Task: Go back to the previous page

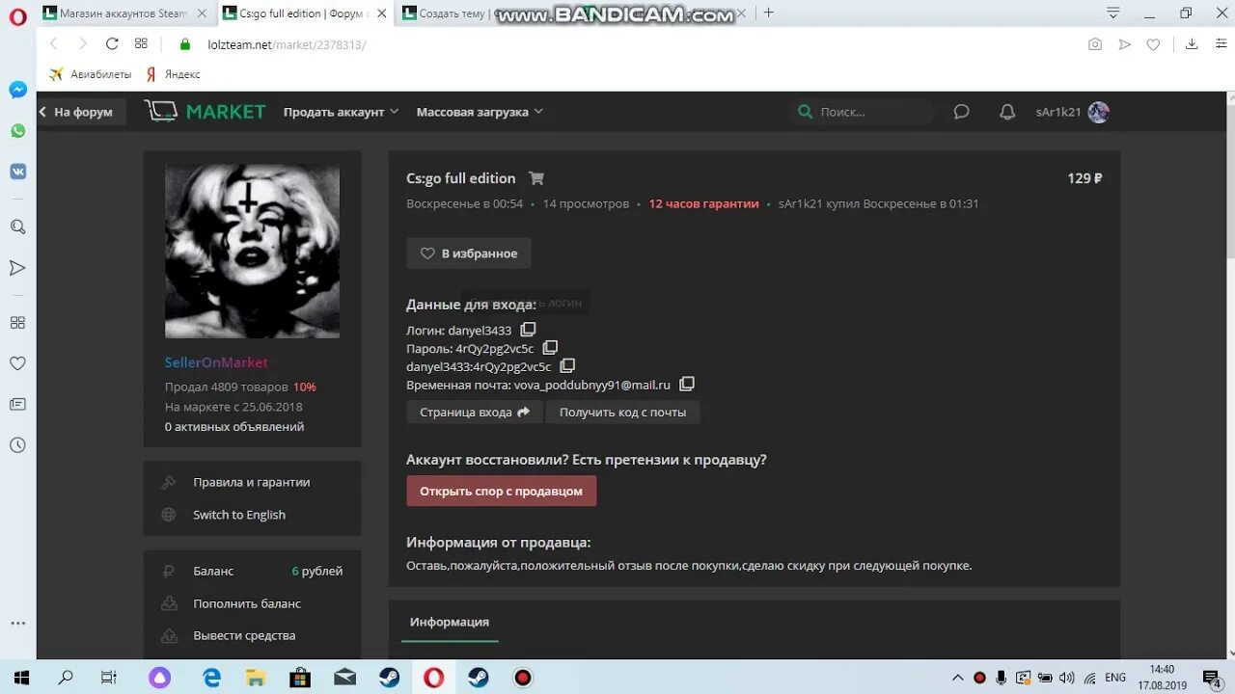Action: click(54, 44)
